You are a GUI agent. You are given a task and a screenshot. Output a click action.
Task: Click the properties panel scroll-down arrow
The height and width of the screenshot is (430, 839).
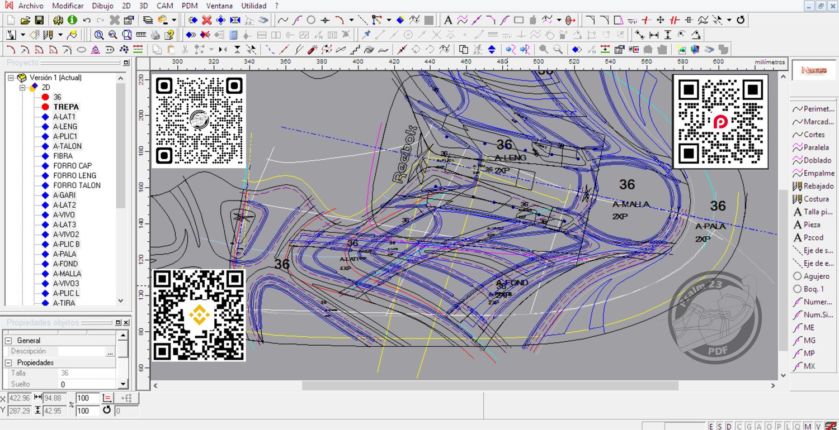coord(123,384)
